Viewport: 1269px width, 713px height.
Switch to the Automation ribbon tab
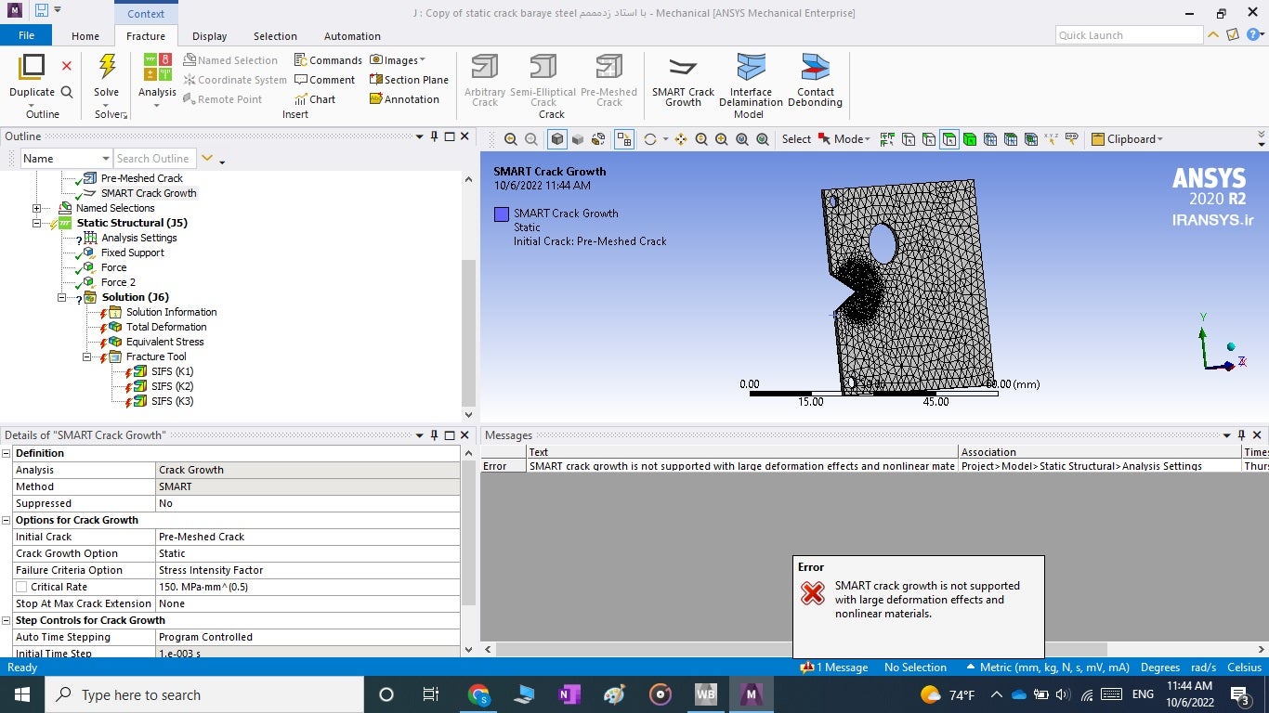pyautogui.click(x=352, y=36)
